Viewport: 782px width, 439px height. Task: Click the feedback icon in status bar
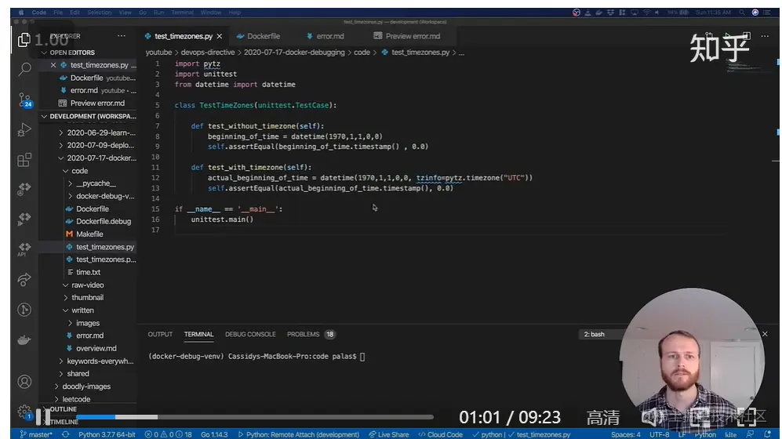click(750, 434)
